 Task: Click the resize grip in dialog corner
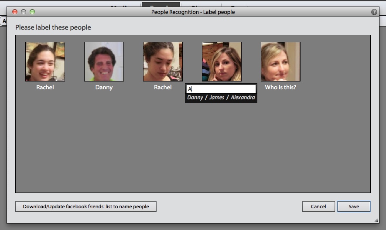[x=376, y=220]
